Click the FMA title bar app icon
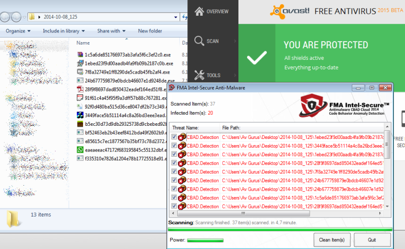The height and width of the screenshot is (249, 405). 172,88
